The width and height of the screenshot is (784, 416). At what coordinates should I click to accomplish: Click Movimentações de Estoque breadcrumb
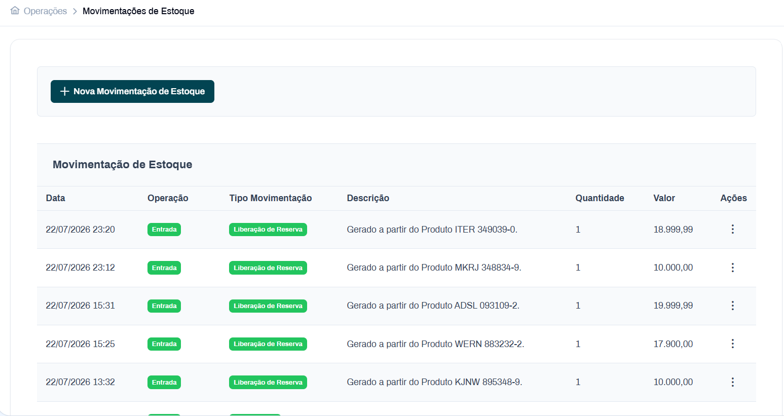[x=138, y=11]
